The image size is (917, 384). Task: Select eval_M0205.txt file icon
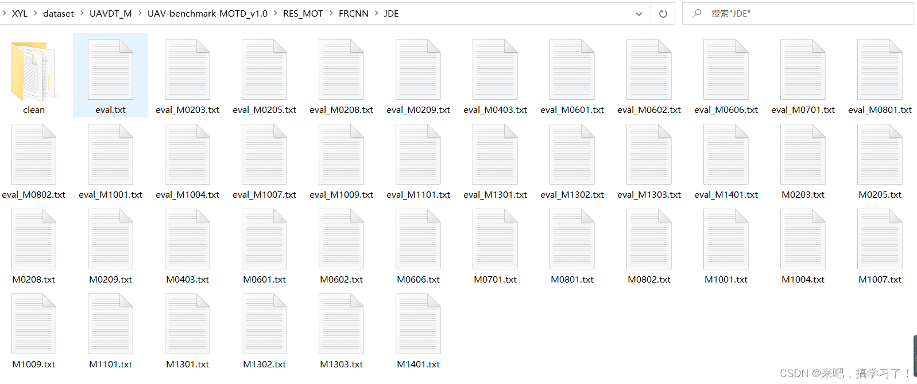tap(264, 69)
